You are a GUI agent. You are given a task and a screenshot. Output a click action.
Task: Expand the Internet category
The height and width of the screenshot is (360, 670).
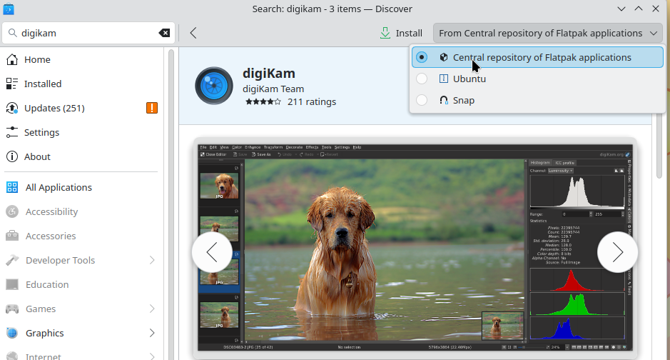pyautogui.click(x=152, y=356)
